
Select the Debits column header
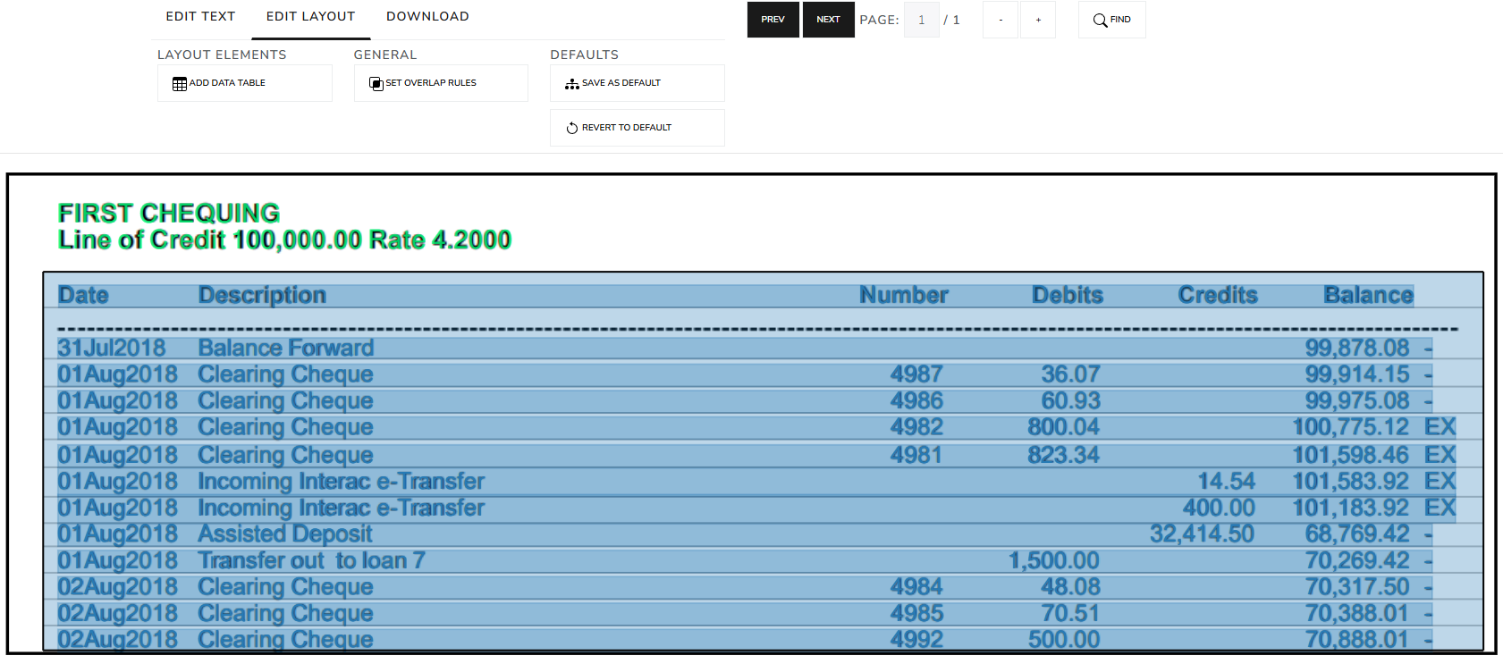click(1068, 296)
